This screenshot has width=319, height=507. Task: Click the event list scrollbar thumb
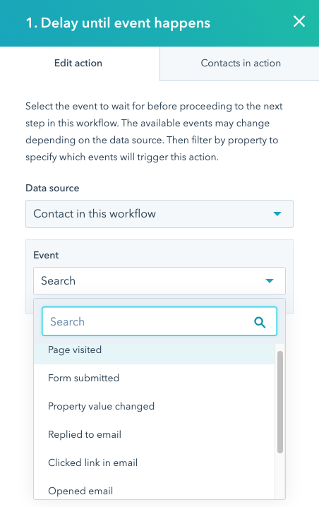click(280, 402)
